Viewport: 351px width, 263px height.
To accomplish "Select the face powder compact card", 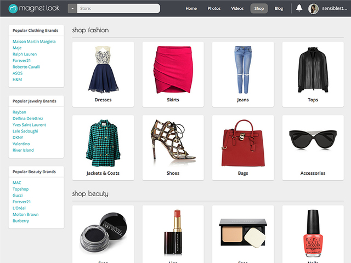I will [x=243, y=234].
